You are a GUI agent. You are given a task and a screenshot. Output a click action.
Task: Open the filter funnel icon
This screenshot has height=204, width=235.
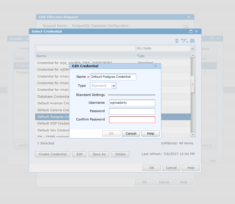[183, 41]
